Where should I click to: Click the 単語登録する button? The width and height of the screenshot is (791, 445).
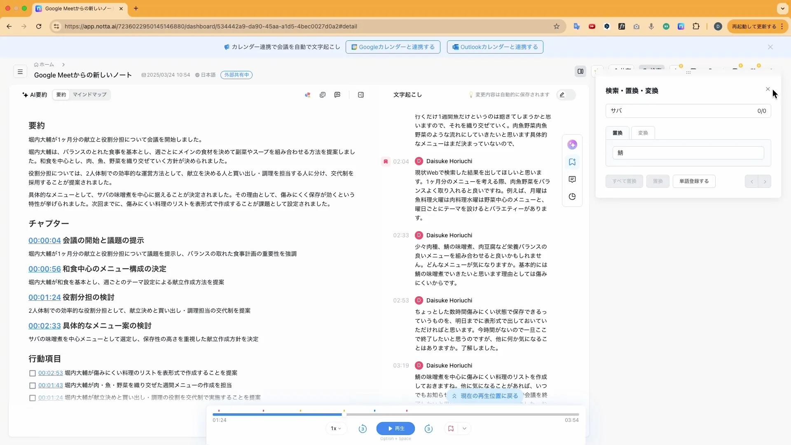click(x=694, y=181)
